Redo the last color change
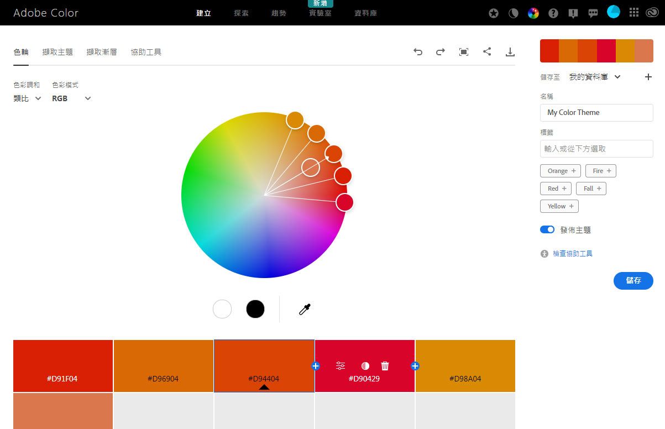Viewport: 665px width, 429px height. tap(441, 51)
